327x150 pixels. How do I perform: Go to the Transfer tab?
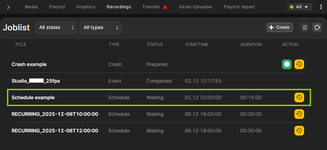pos(152,7)
